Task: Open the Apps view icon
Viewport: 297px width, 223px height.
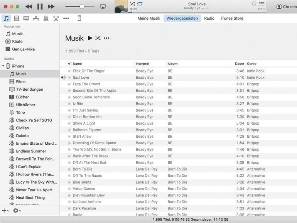Action: (x=36, y=19)
